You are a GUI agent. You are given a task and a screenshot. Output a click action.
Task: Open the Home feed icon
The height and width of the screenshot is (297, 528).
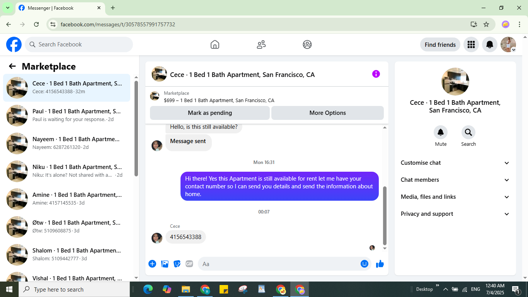pyautogui.click(x=215, y=44)
